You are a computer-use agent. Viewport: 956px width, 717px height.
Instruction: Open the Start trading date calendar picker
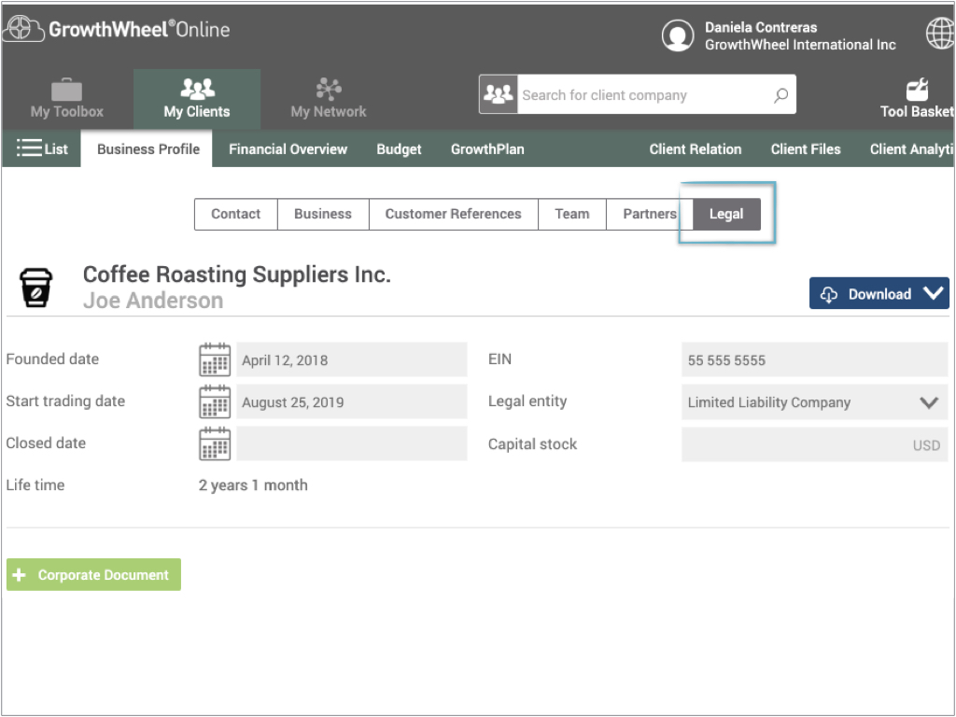pos(215,401)
